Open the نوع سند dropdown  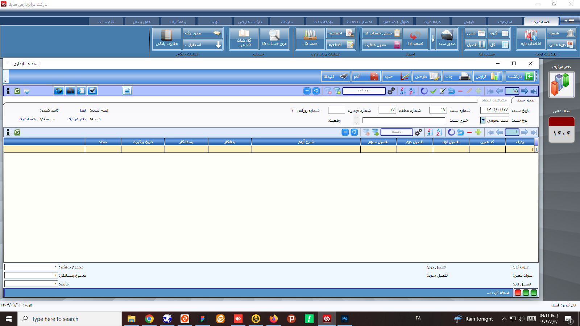[x=482, y=120]
